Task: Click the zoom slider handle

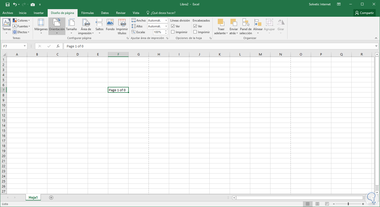Action: point(348,204)
